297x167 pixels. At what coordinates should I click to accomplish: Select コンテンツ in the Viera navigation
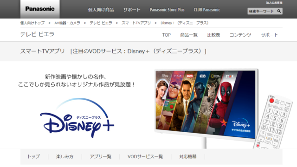tap(240, 35)
